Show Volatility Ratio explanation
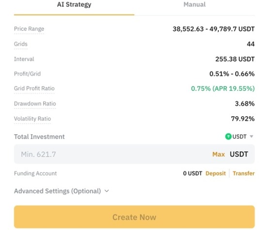This screenshot has width=262, height=230. (x=33, y=119)
